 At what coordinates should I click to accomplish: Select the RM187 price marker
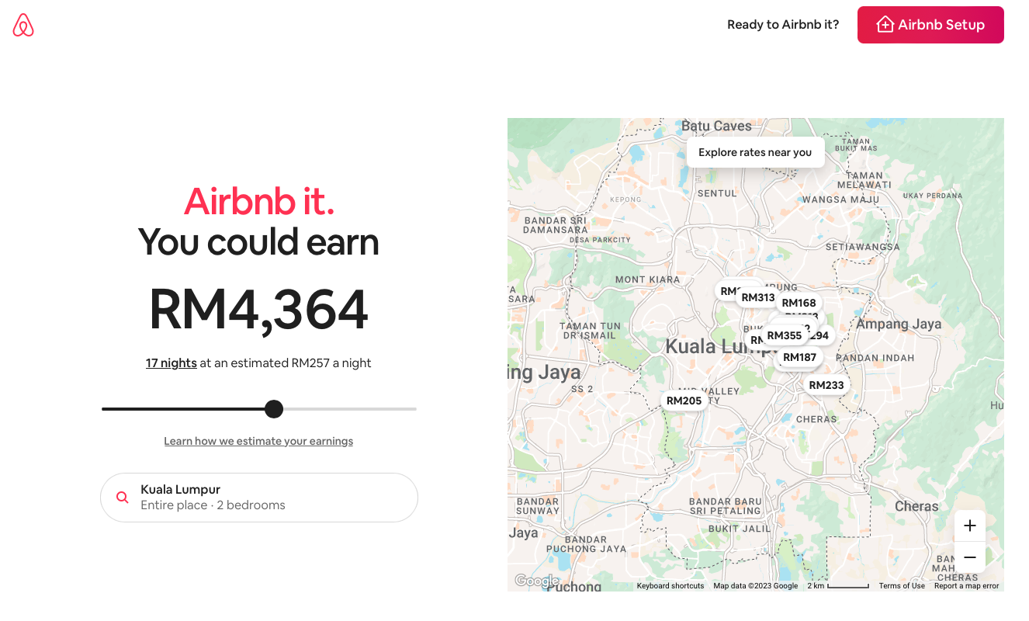click(x=799, y=357)
